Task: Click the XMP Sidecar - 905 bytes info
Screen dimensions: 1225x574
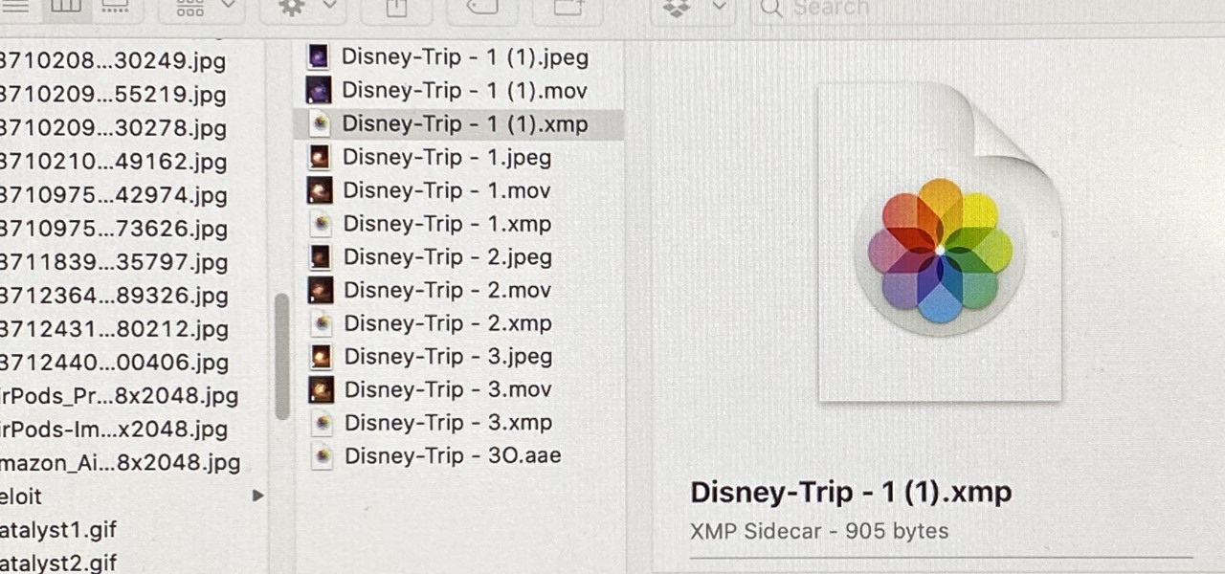Action: point(819,531)
